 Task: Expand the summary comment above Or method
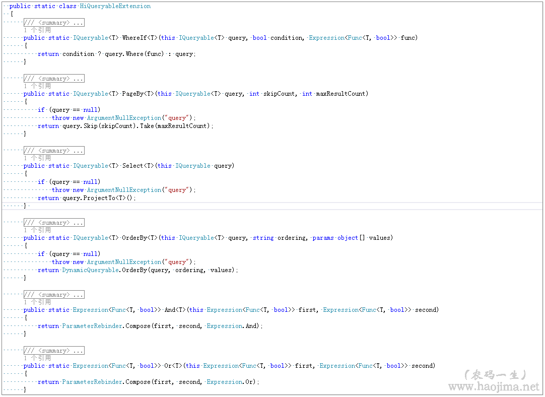click(54, 351)
